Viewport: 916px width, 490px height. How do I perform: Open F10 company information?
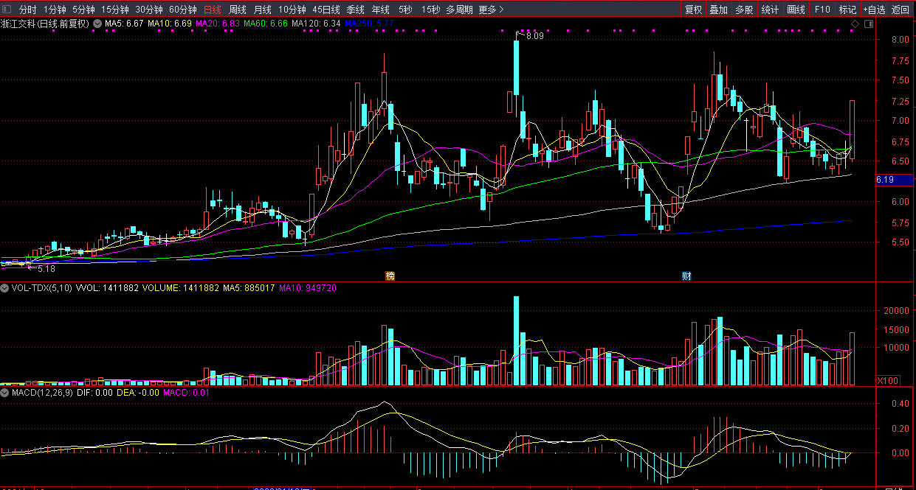(822, 10)
